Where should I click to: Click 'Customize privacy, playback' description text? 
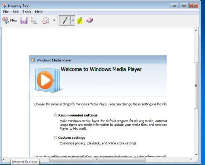click(98, 143)
